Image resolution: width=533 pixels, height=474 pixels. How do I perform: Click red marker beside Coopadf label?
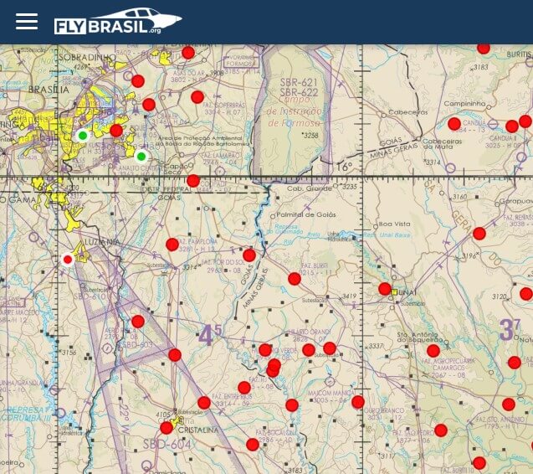[x=193, y=181]
